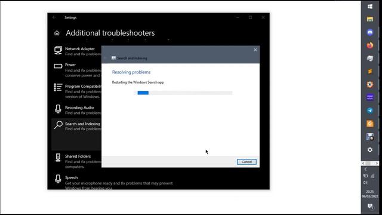382x215 pixels.
Task: Open Firefox from the taskbar
Action: coord(370,45)
